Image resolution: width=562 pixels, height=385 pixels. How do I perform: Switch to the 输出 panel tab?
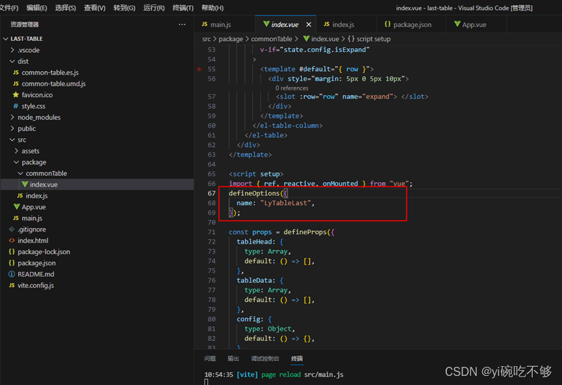pyautogui.click(x=233, y=358)
